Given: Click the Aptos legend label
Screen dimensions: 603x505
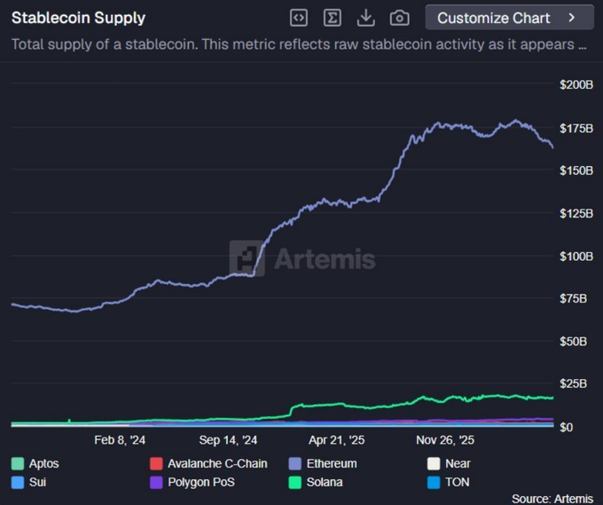Looking at the screenshot, I should pyautogui.click(x=43, y=463).
